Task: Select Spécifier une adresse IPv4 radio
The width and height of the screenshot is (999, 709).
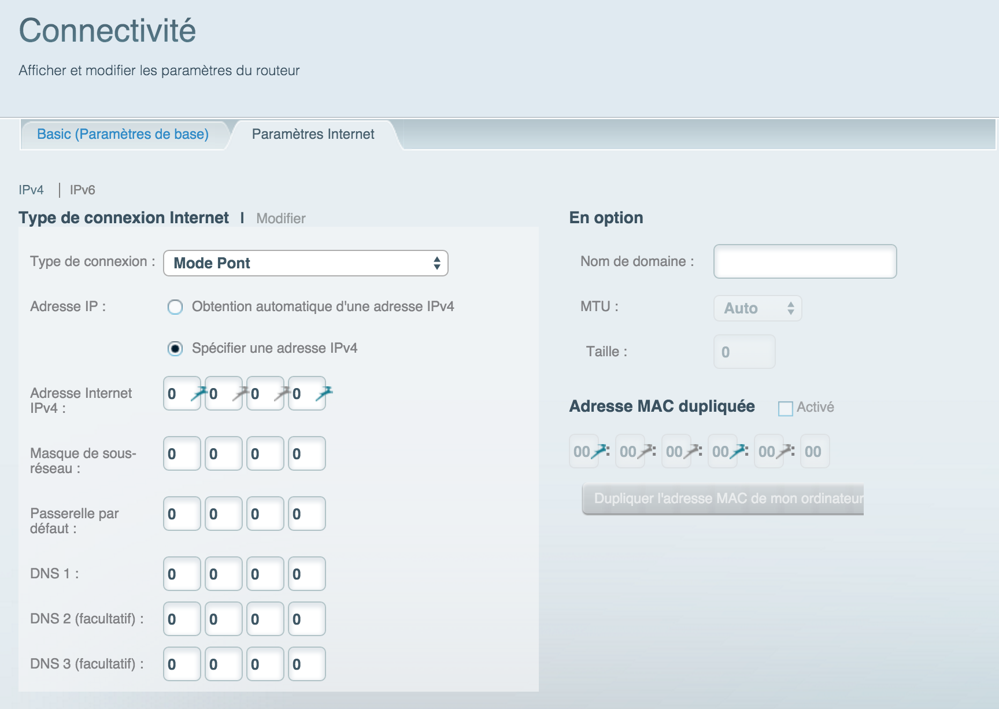Action: [x=175, y=349]
